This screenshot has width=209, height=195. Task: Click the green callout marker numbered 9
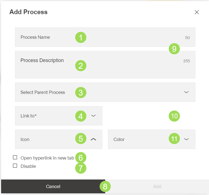(174, 49)
